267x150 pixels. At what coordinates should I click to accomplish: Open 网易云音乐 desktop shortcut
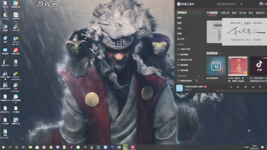point(16,51)
